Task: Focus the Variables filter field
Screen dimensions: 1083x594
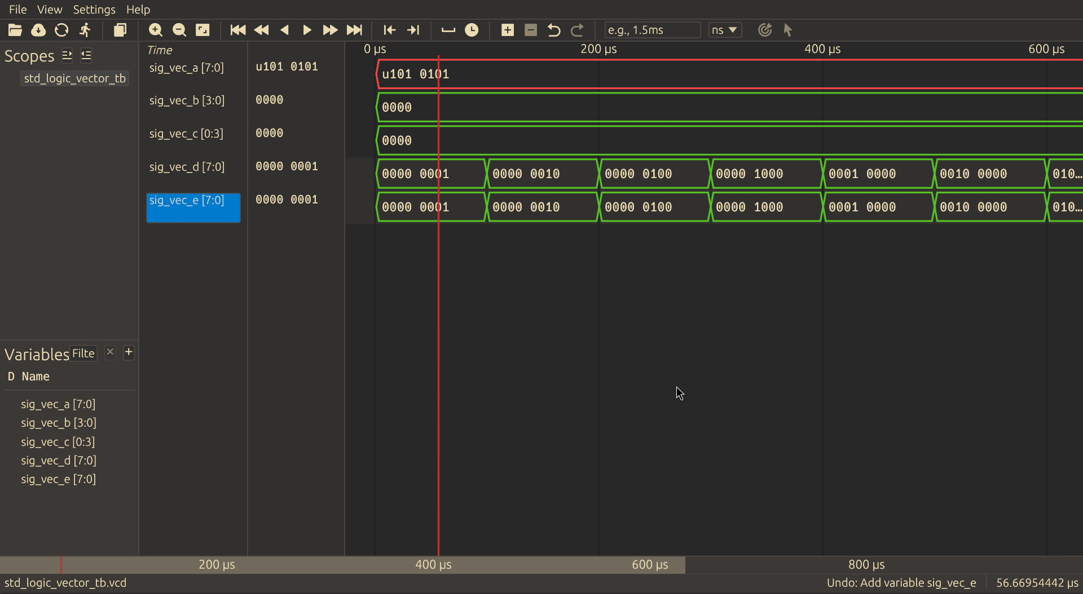Action: click(83, 353)
